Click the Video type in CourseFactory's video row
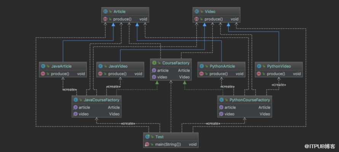339x152 pixels. click(x=184, y=77)
